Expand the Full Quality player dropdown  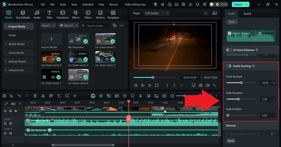click(x=157, y=13)
